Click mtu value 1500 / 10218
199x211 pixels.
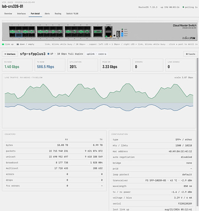[x=183, y=146]
